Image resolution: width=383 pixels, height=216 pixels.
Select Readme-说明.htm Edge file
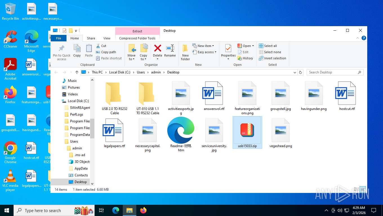181,134
